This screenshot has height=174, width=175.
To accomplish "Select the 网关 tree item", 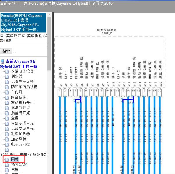I will pyautogui.click(x=15, y=159).
